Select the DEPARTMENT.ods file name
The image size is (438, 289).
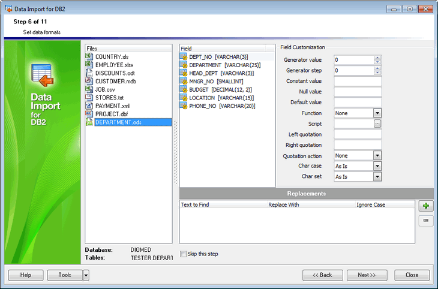[x=118, y=122]
